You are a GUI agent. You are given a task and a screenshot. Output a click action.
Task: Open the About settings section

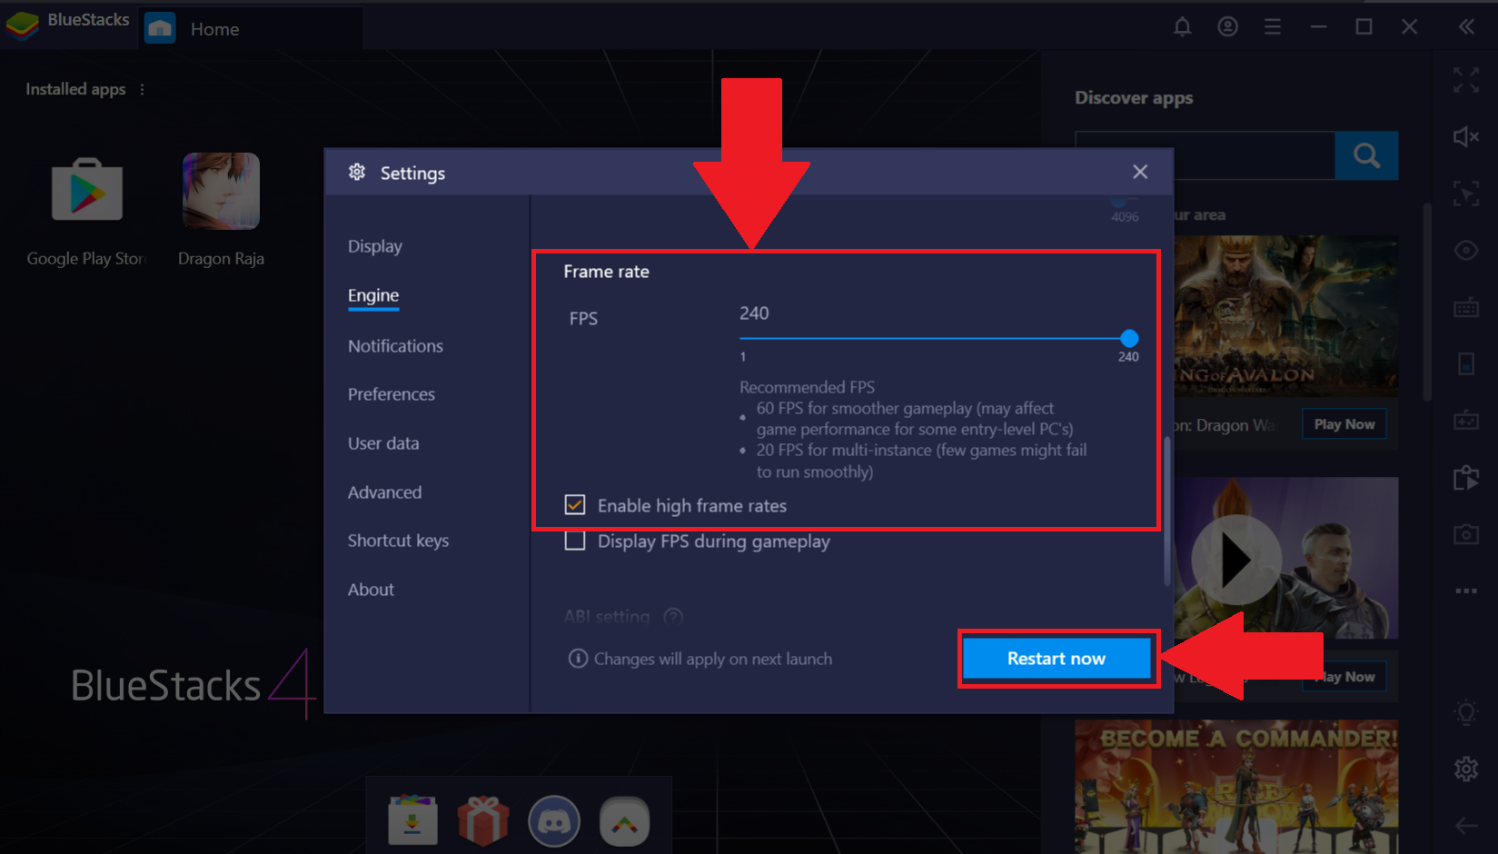(371, 590)
